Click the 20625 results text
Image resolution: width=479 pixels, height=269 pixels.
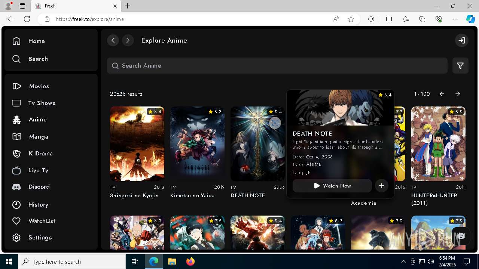click(x=126, y=94)
